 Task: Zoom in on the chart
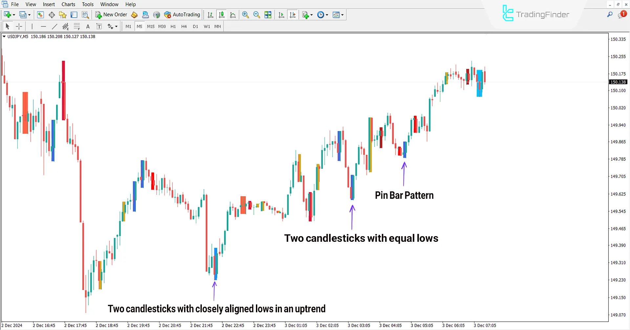pyautogui.click(x=245, y=15)
